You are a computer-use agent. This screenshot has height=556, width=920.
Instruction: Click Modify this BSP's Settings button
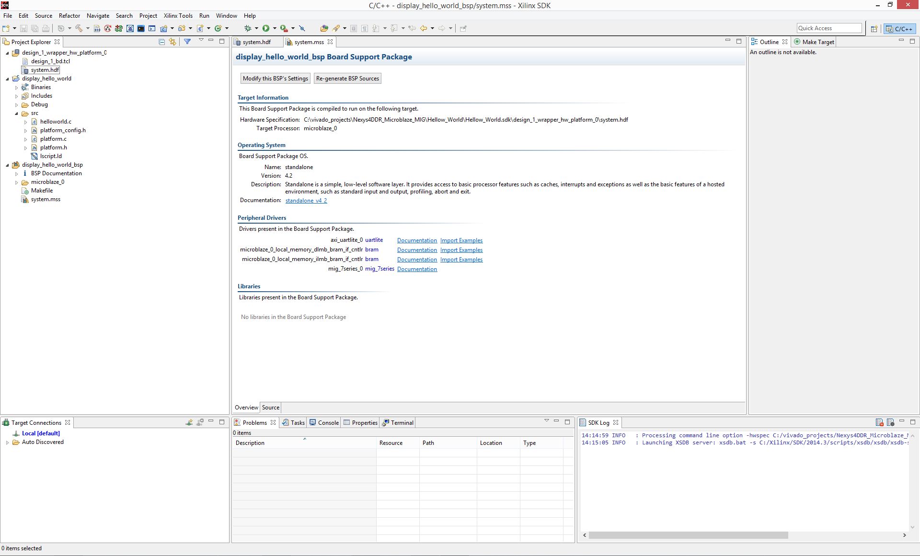click(x=276, y=79)
